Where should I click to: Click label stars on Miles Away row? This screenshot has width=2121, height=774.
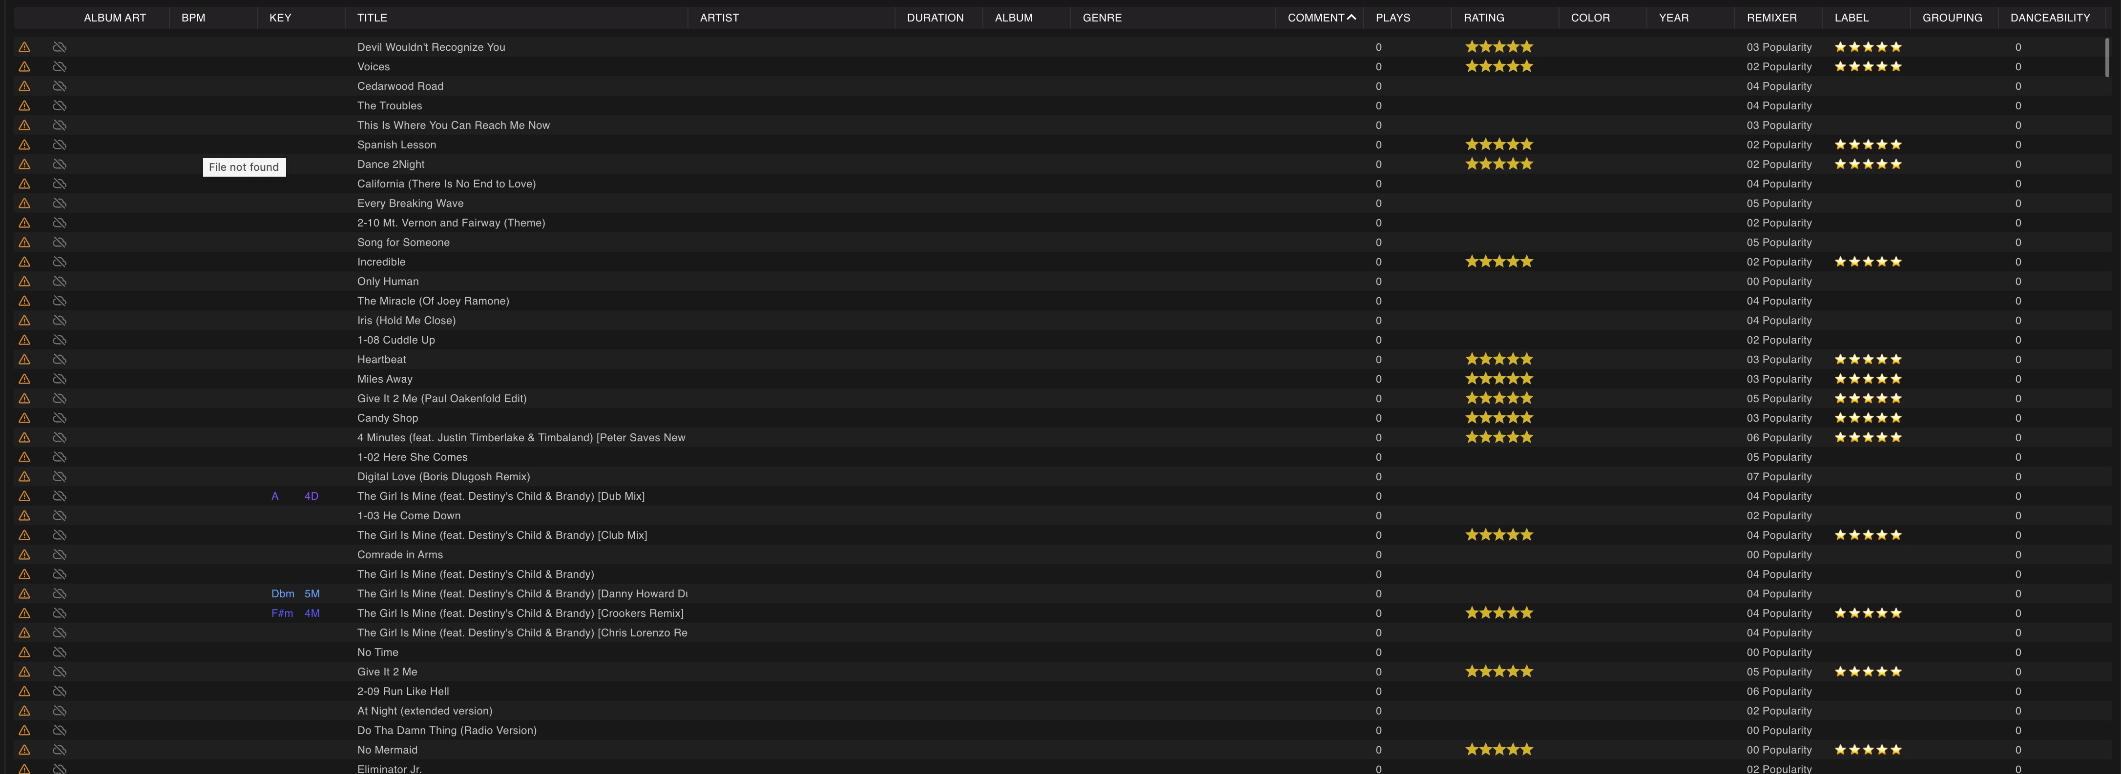click(1868, 379)
